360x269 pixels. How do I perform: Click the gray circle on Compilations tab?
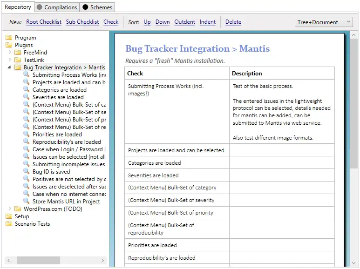tap(40, 7)
